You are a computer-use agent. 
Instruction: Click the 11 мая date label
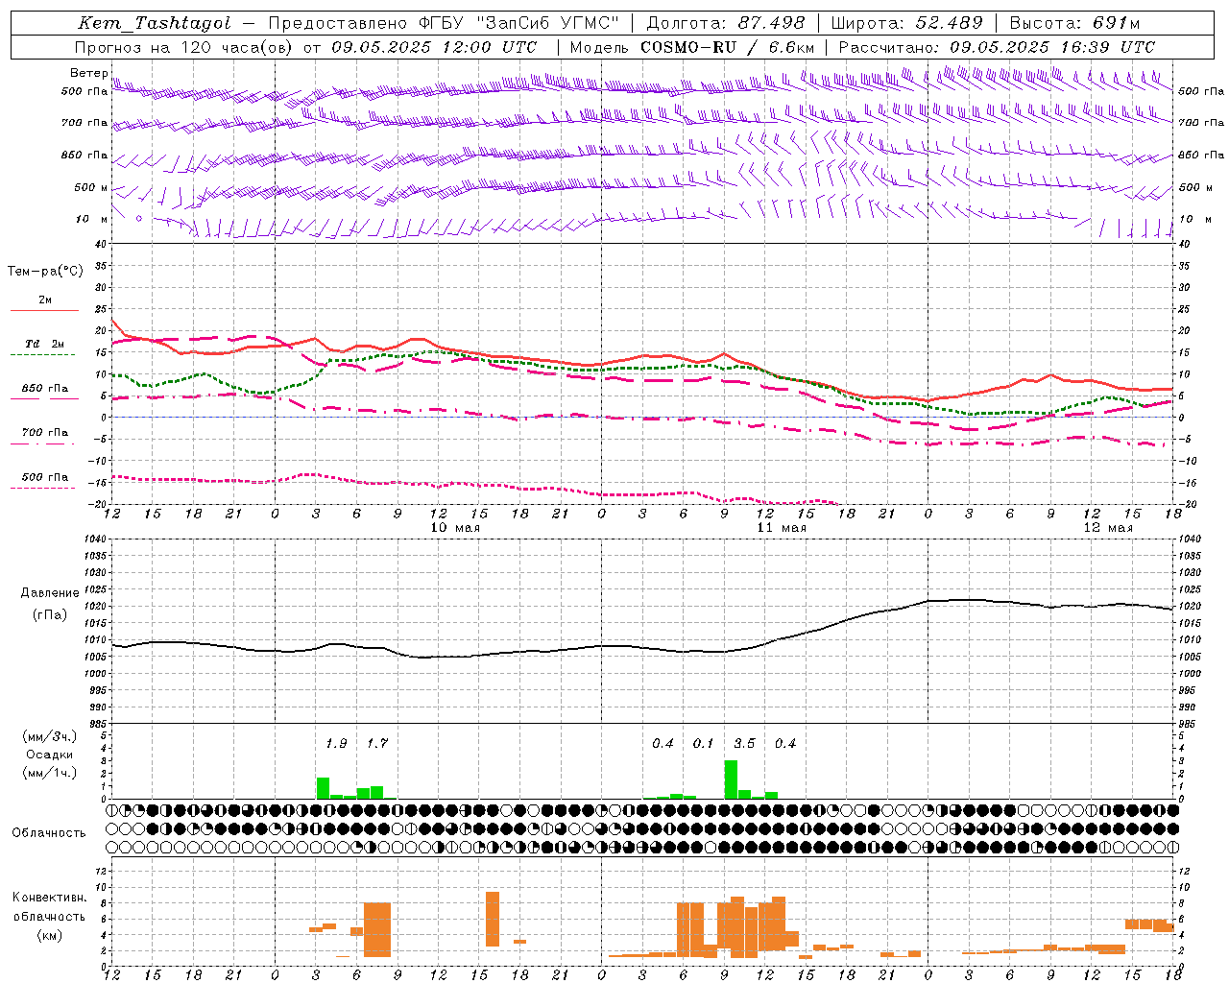pyautogui.click(x=782, y=528)
